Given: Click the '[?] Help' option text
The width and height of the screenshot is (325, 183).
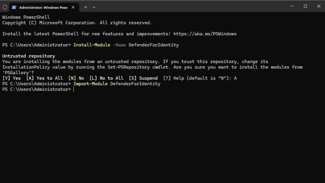Looking at the screenshot, I should [174, 78].
